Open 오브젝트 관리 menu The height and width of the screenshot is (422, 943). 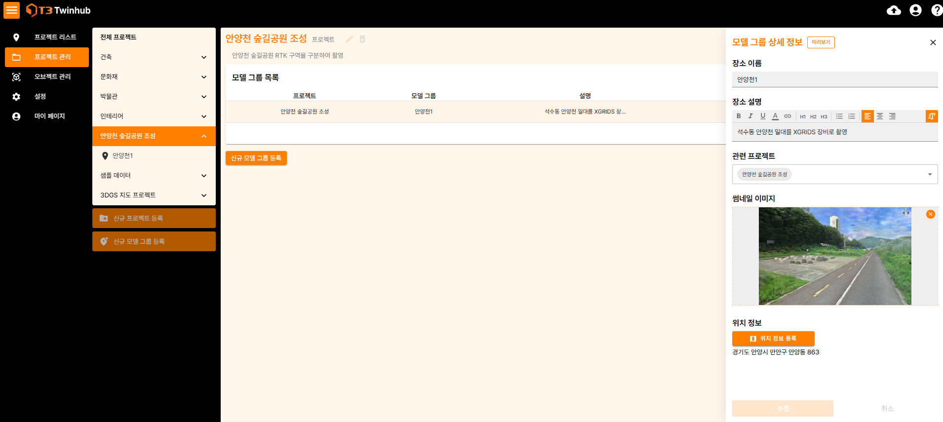click(47, 77)
